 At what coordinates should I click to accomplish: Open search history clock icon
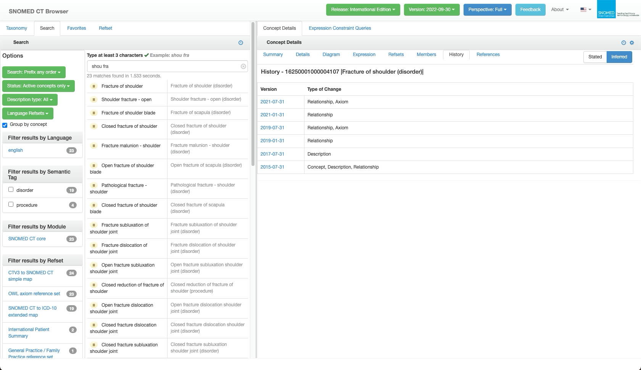(x=241, y=43)
